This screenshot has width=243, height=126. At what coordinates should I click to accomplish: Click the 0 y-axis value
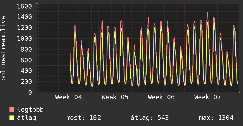coord(30,92)
